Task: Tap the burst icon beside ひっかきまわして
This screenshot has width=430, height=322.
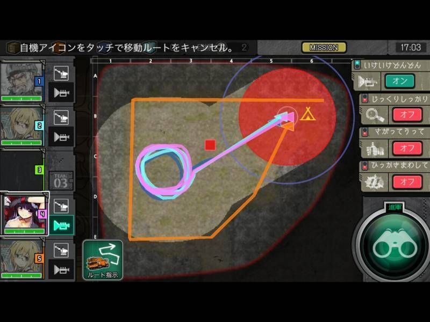Action: coord(375,182)
